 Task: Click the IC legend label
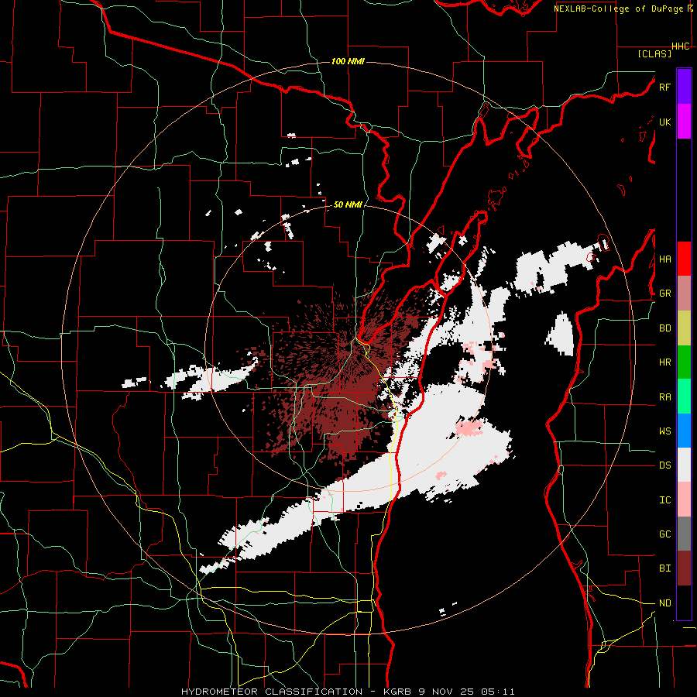664,500
